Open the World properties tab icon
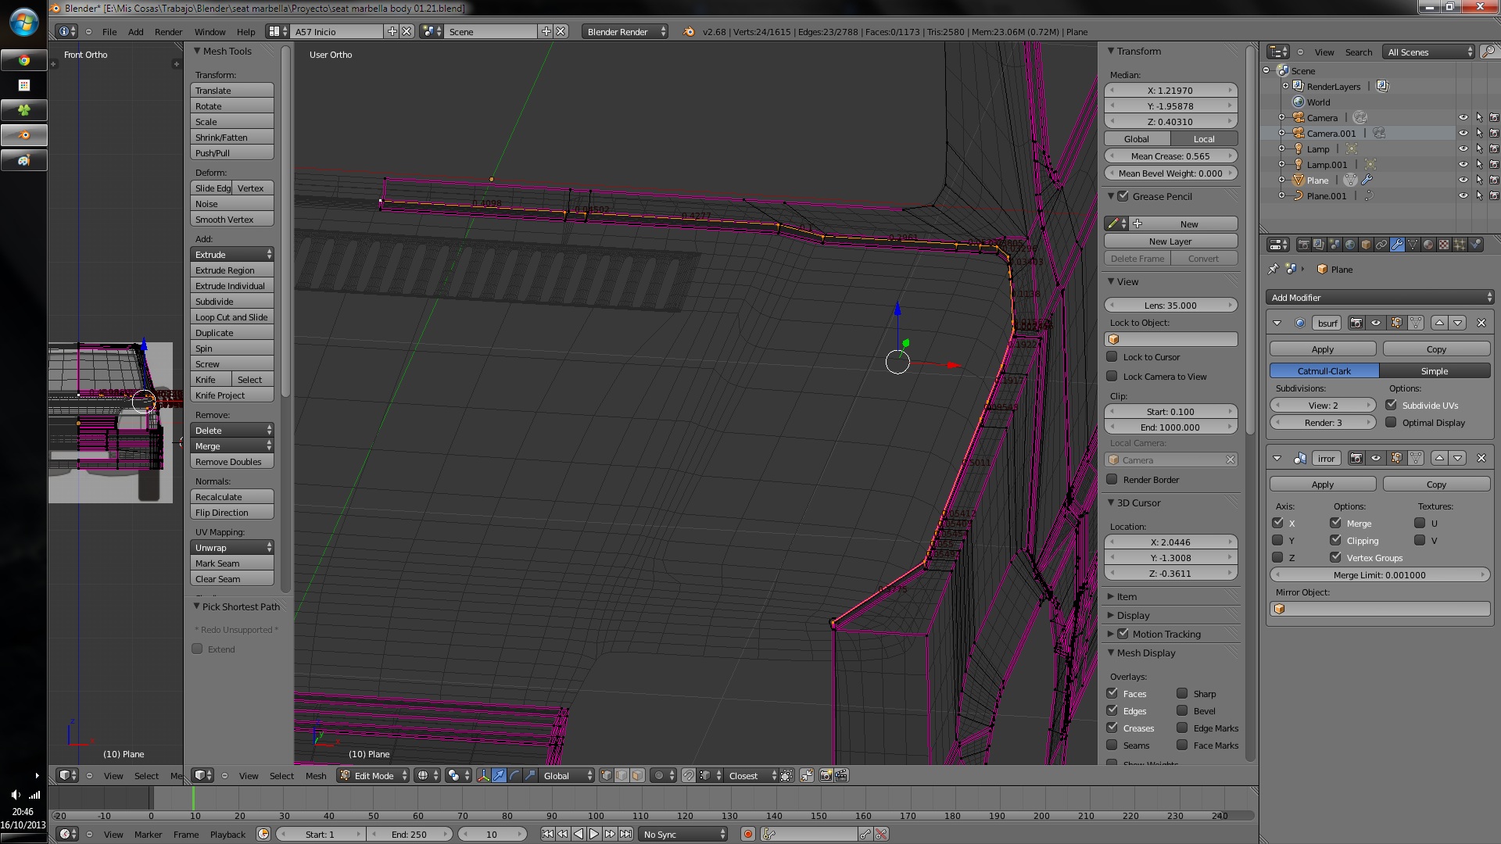The height and width of the screenshot is (844, 1501). coord(1350,245)
